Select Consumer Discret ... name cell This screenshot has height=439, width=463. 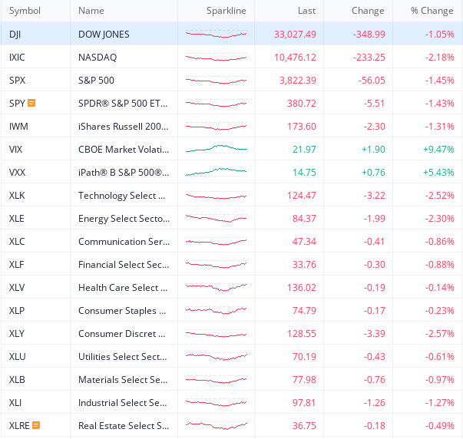(124, 333)
